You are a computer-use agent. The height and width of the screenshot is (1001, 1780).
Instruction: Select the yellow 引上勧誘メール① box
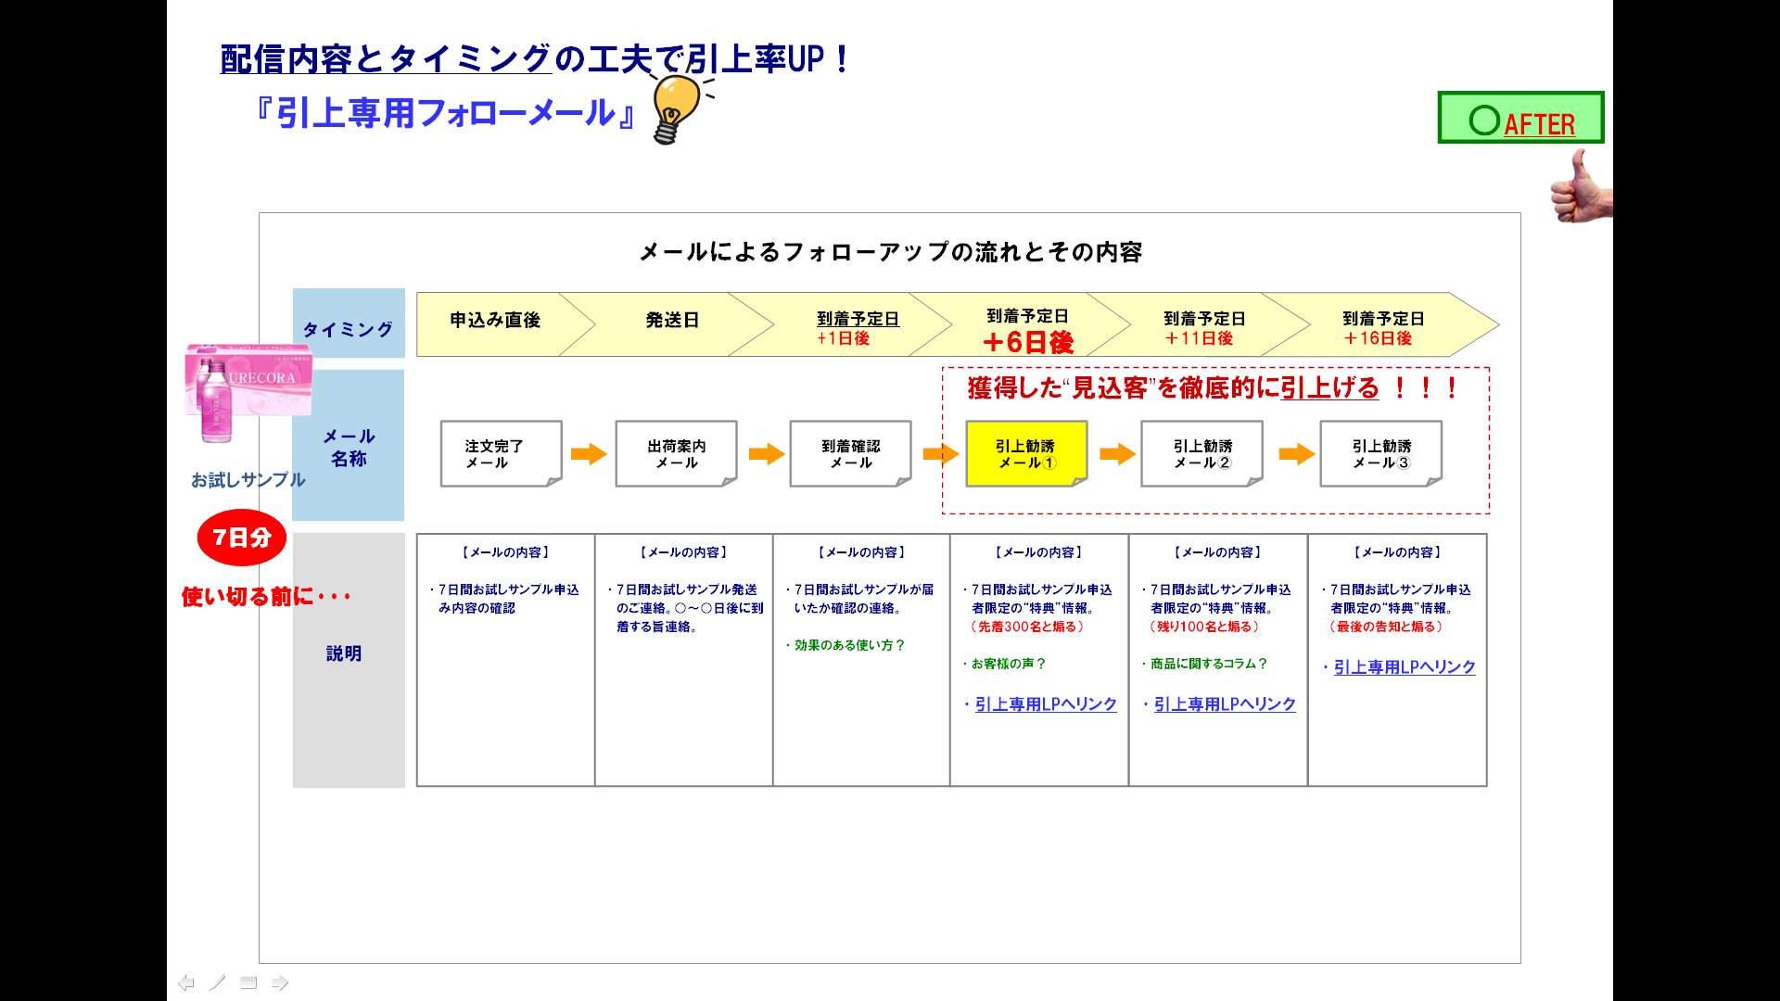tap(1024, 453)
